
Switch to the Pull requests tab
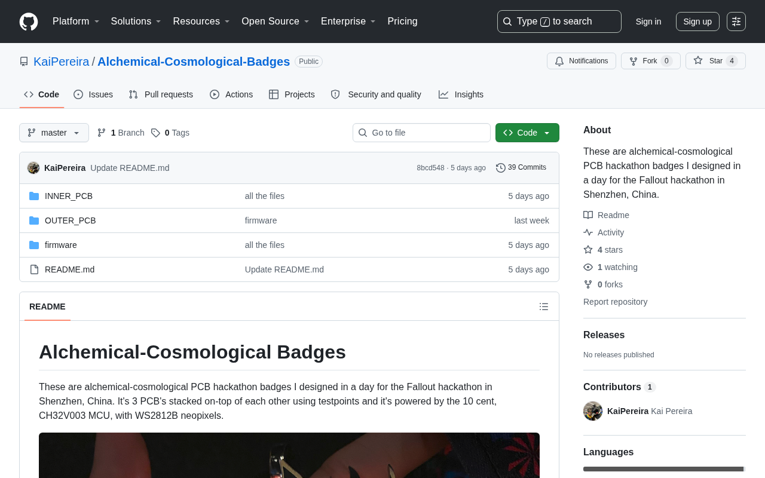pyautogui.click(x=161, y=94)
